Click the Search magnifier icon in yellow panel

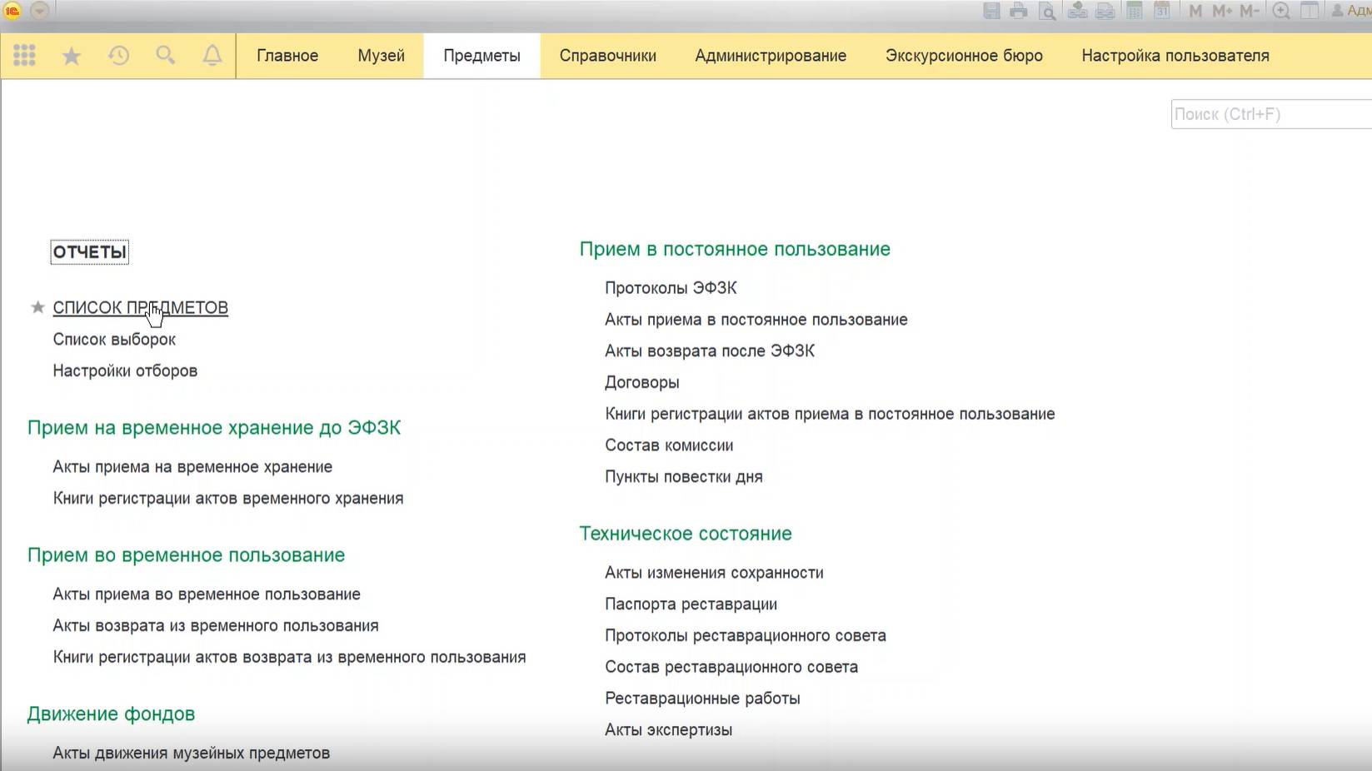(165, 55)
